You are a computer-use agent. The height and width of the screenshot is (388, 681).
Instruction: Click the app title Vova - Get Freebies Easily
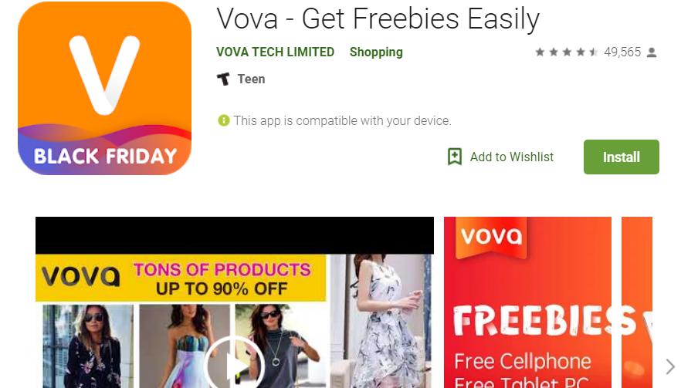(x=378, y=19)
